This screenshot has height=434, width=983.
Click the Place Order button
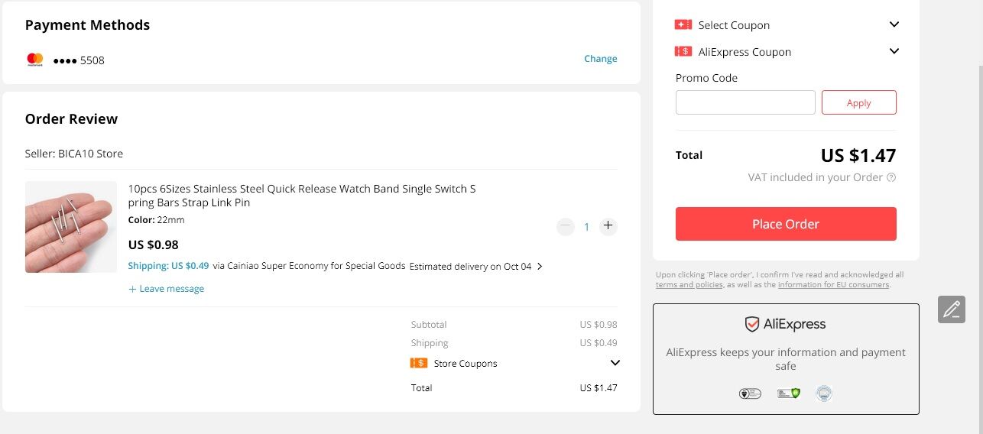click(x=786, y=224)
